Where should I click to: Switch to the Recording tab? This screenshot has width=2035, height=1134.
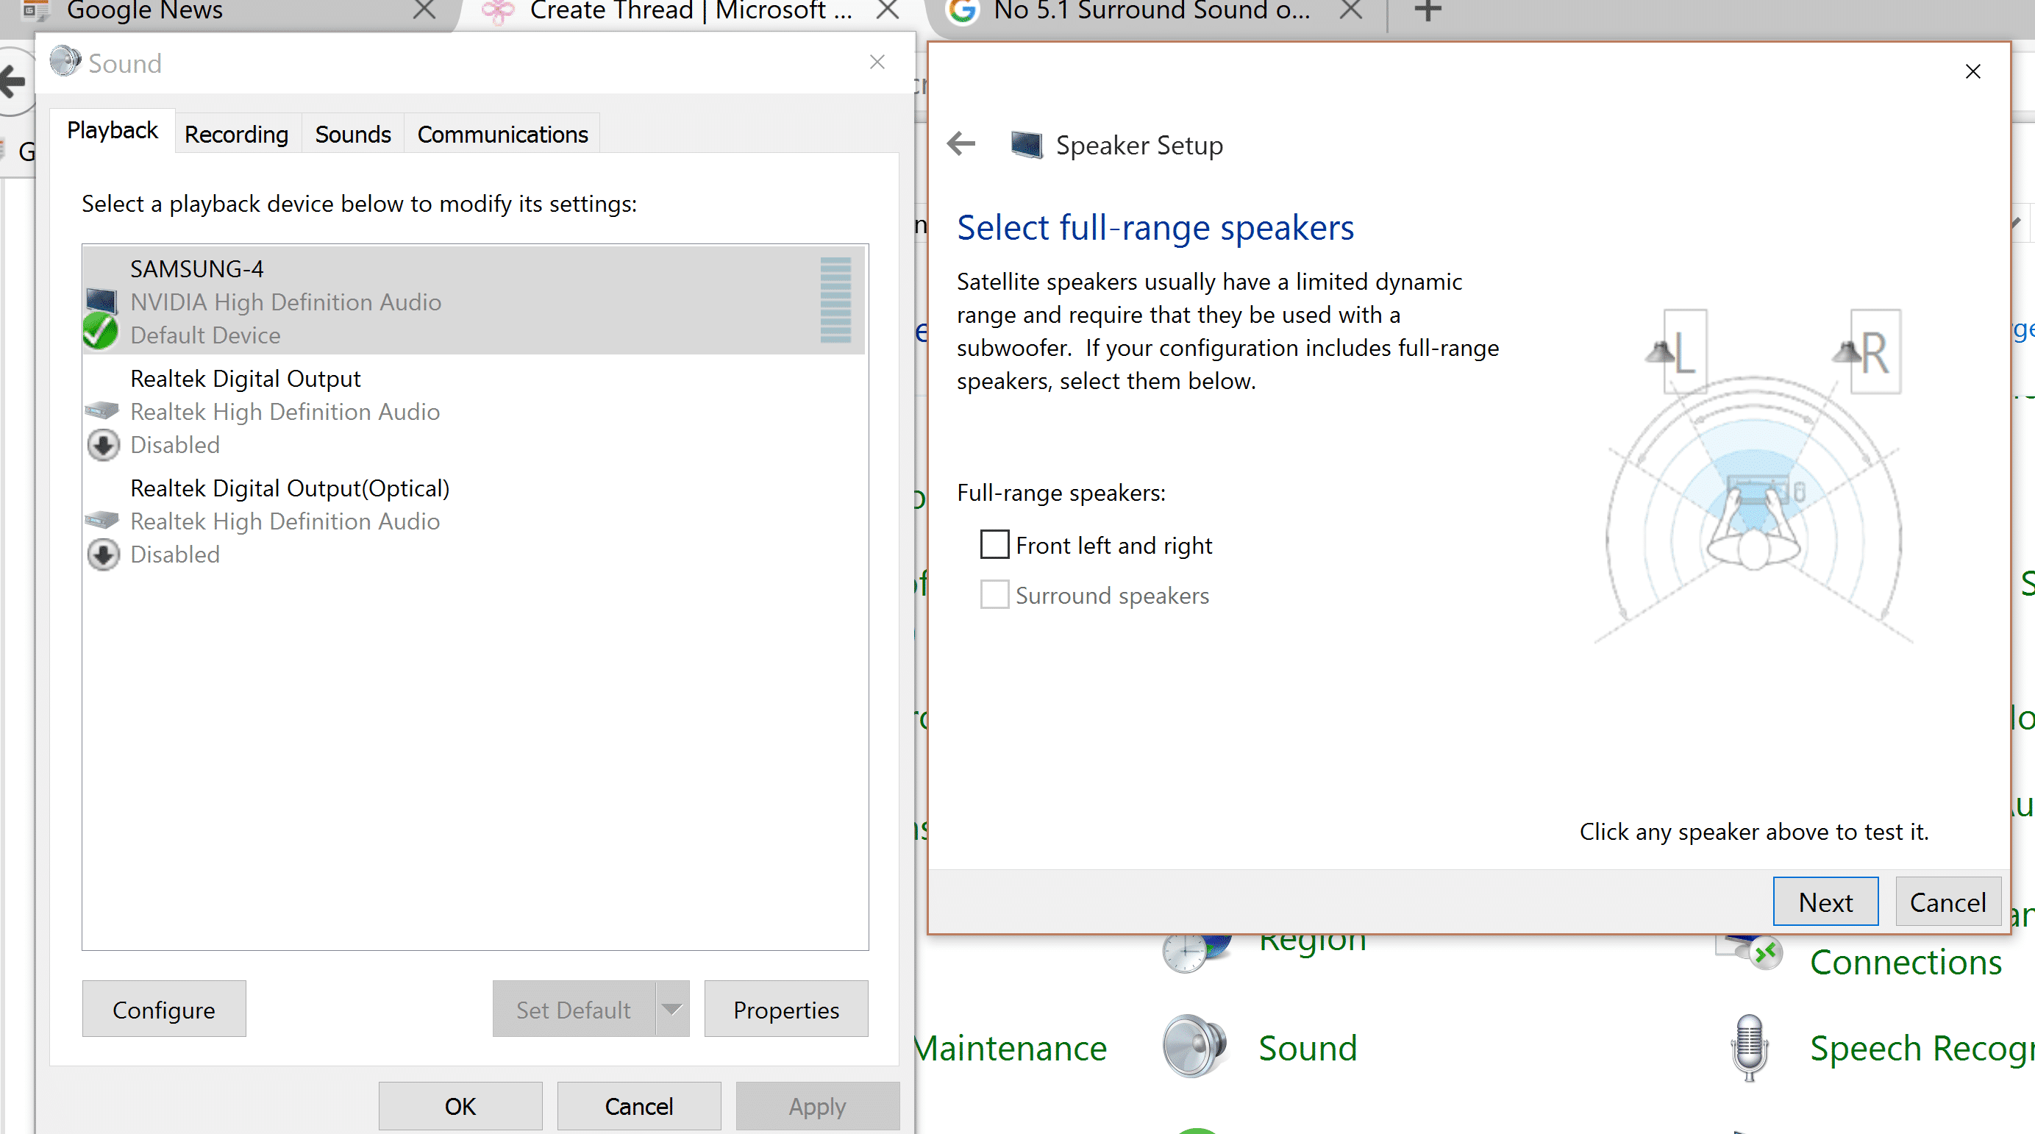pos(236,135)
